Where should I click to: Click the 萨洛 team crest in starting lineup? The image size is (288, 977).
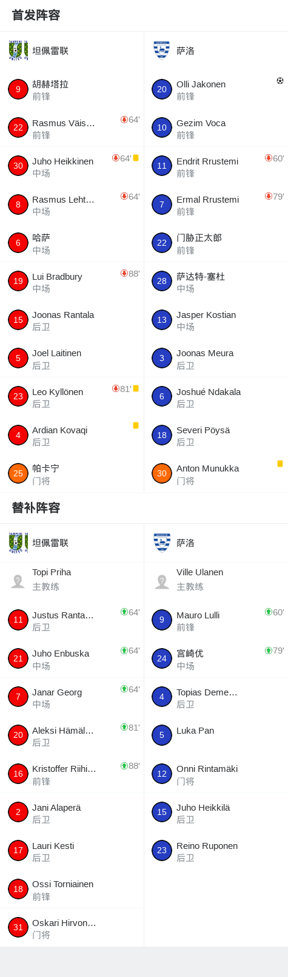point(162,50)
